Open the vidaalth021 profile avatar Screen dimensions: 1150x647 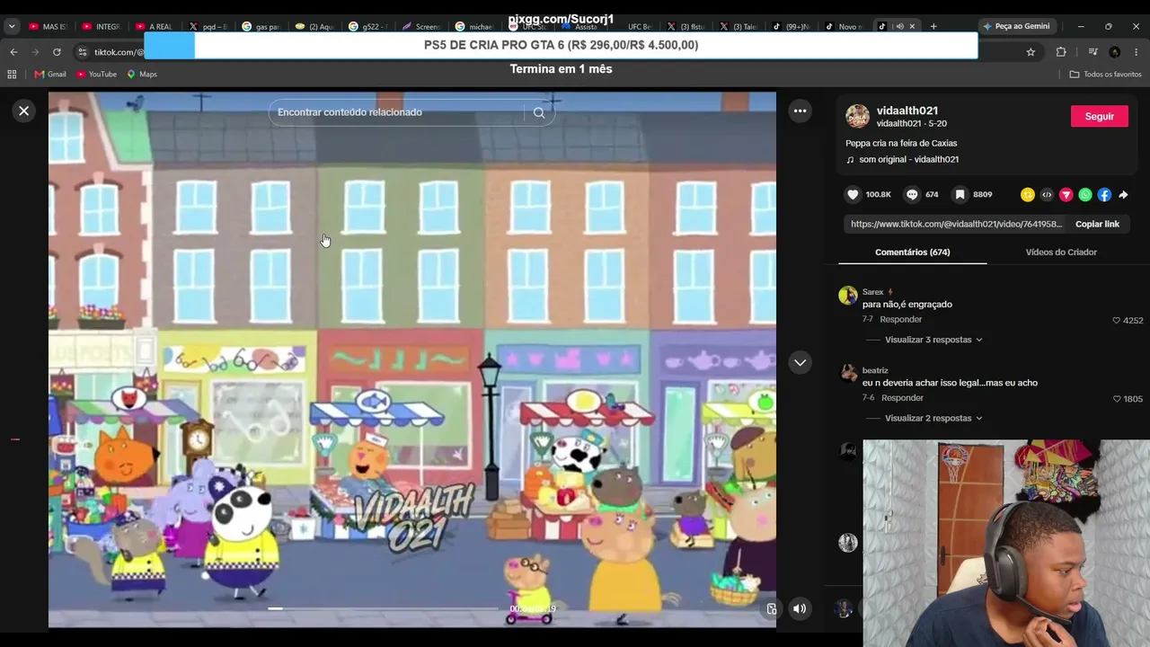(x=857, y=116)
